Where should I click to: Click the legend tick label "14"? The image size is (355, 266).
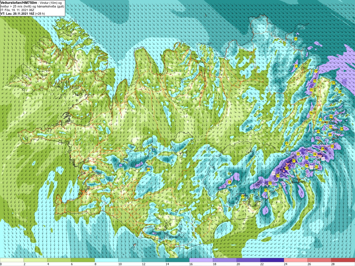[x=167, y=264]
